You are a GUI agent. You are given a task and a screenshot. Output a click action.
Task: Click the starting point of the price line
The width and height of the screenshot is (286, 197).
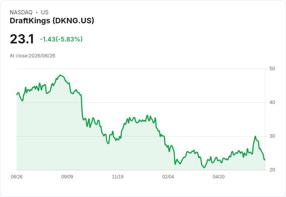pos(17,95)
